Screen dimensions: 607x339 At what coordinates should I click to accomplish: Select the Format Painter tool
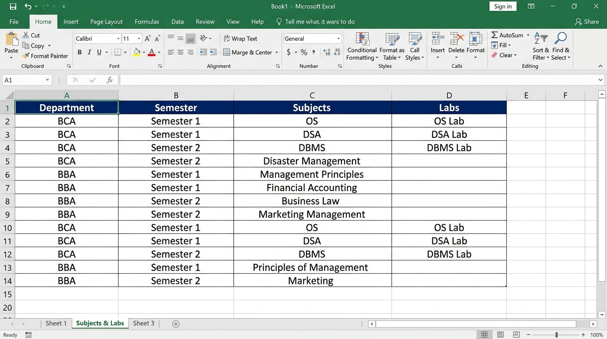[x=45, y=56]
